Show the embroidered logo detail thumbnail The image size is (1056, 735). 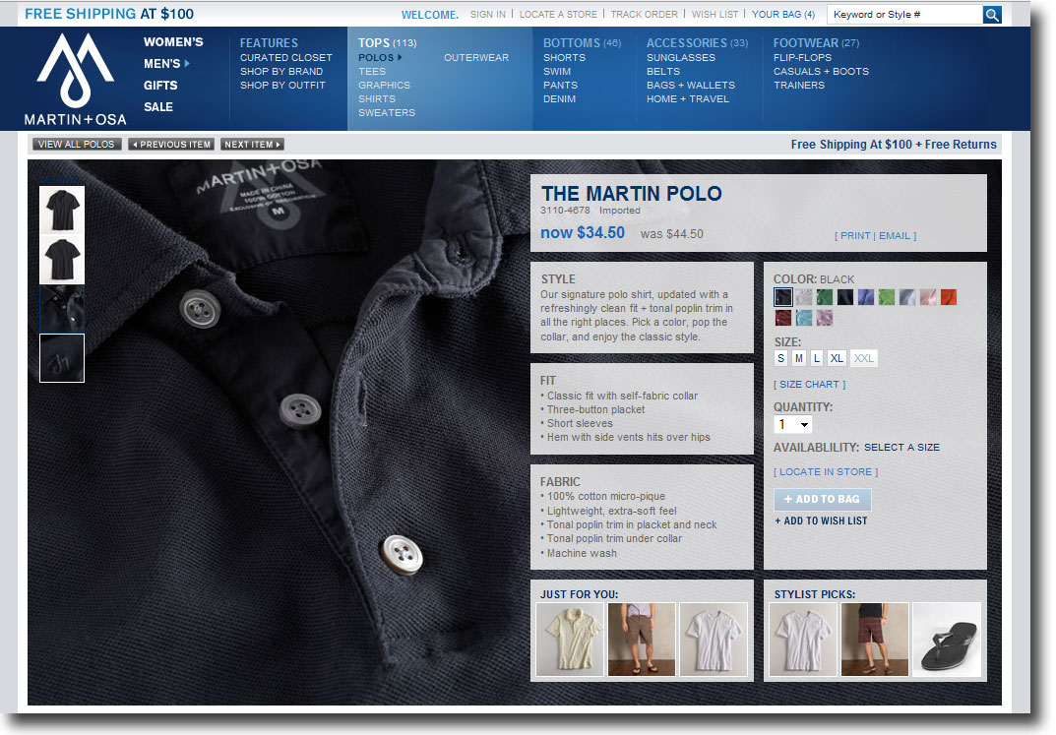click(62, 358)
